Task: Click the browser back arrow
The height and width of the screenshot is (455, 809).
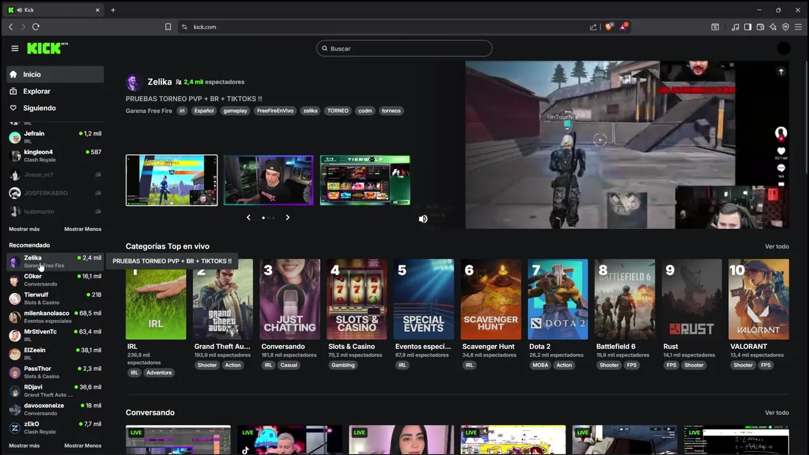Action: pyautogui.click(x=11, y=27)
